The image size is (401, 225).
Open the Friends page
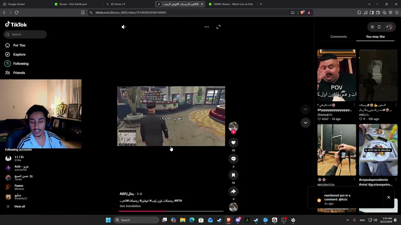coord(19,73)
